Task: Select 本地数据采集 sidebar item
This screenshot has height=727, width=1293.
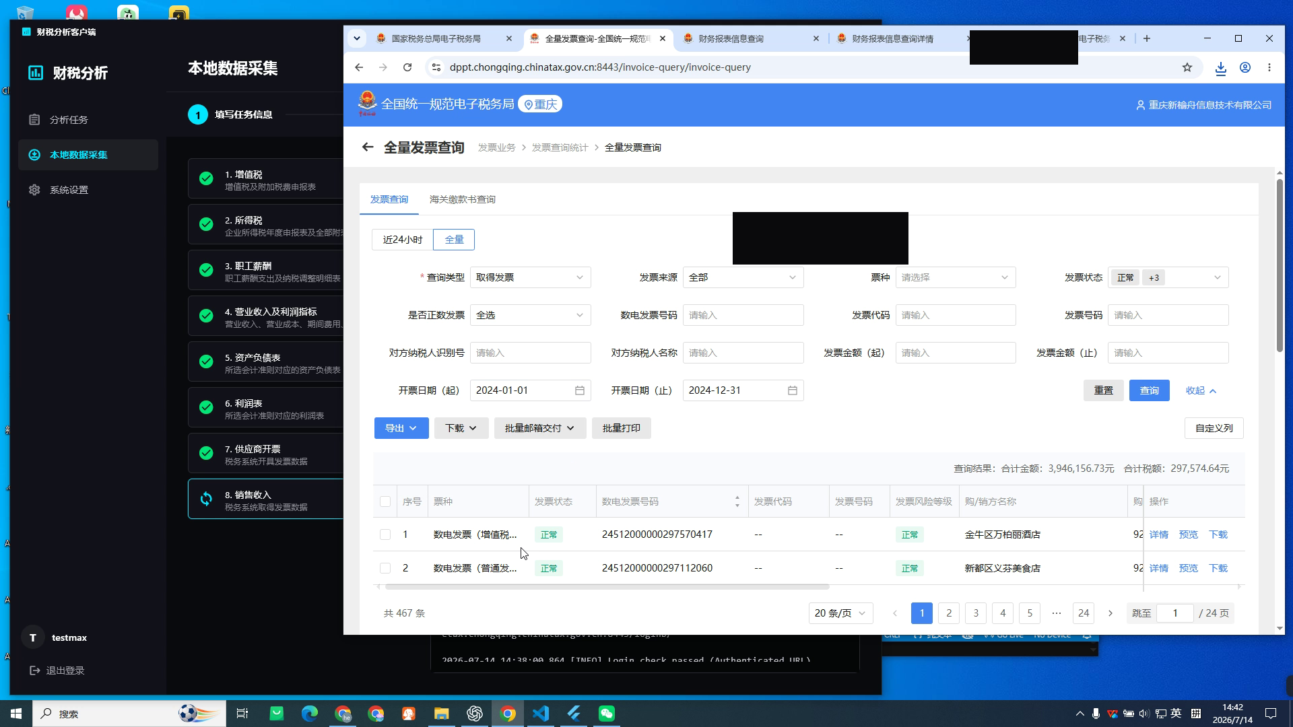Action: 88,155
